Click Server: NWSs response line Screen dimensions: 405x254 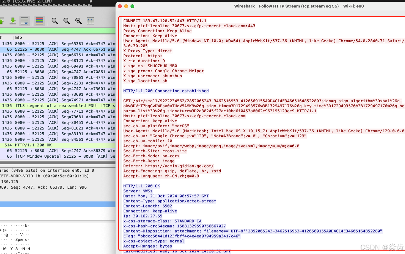pos(138,191)
